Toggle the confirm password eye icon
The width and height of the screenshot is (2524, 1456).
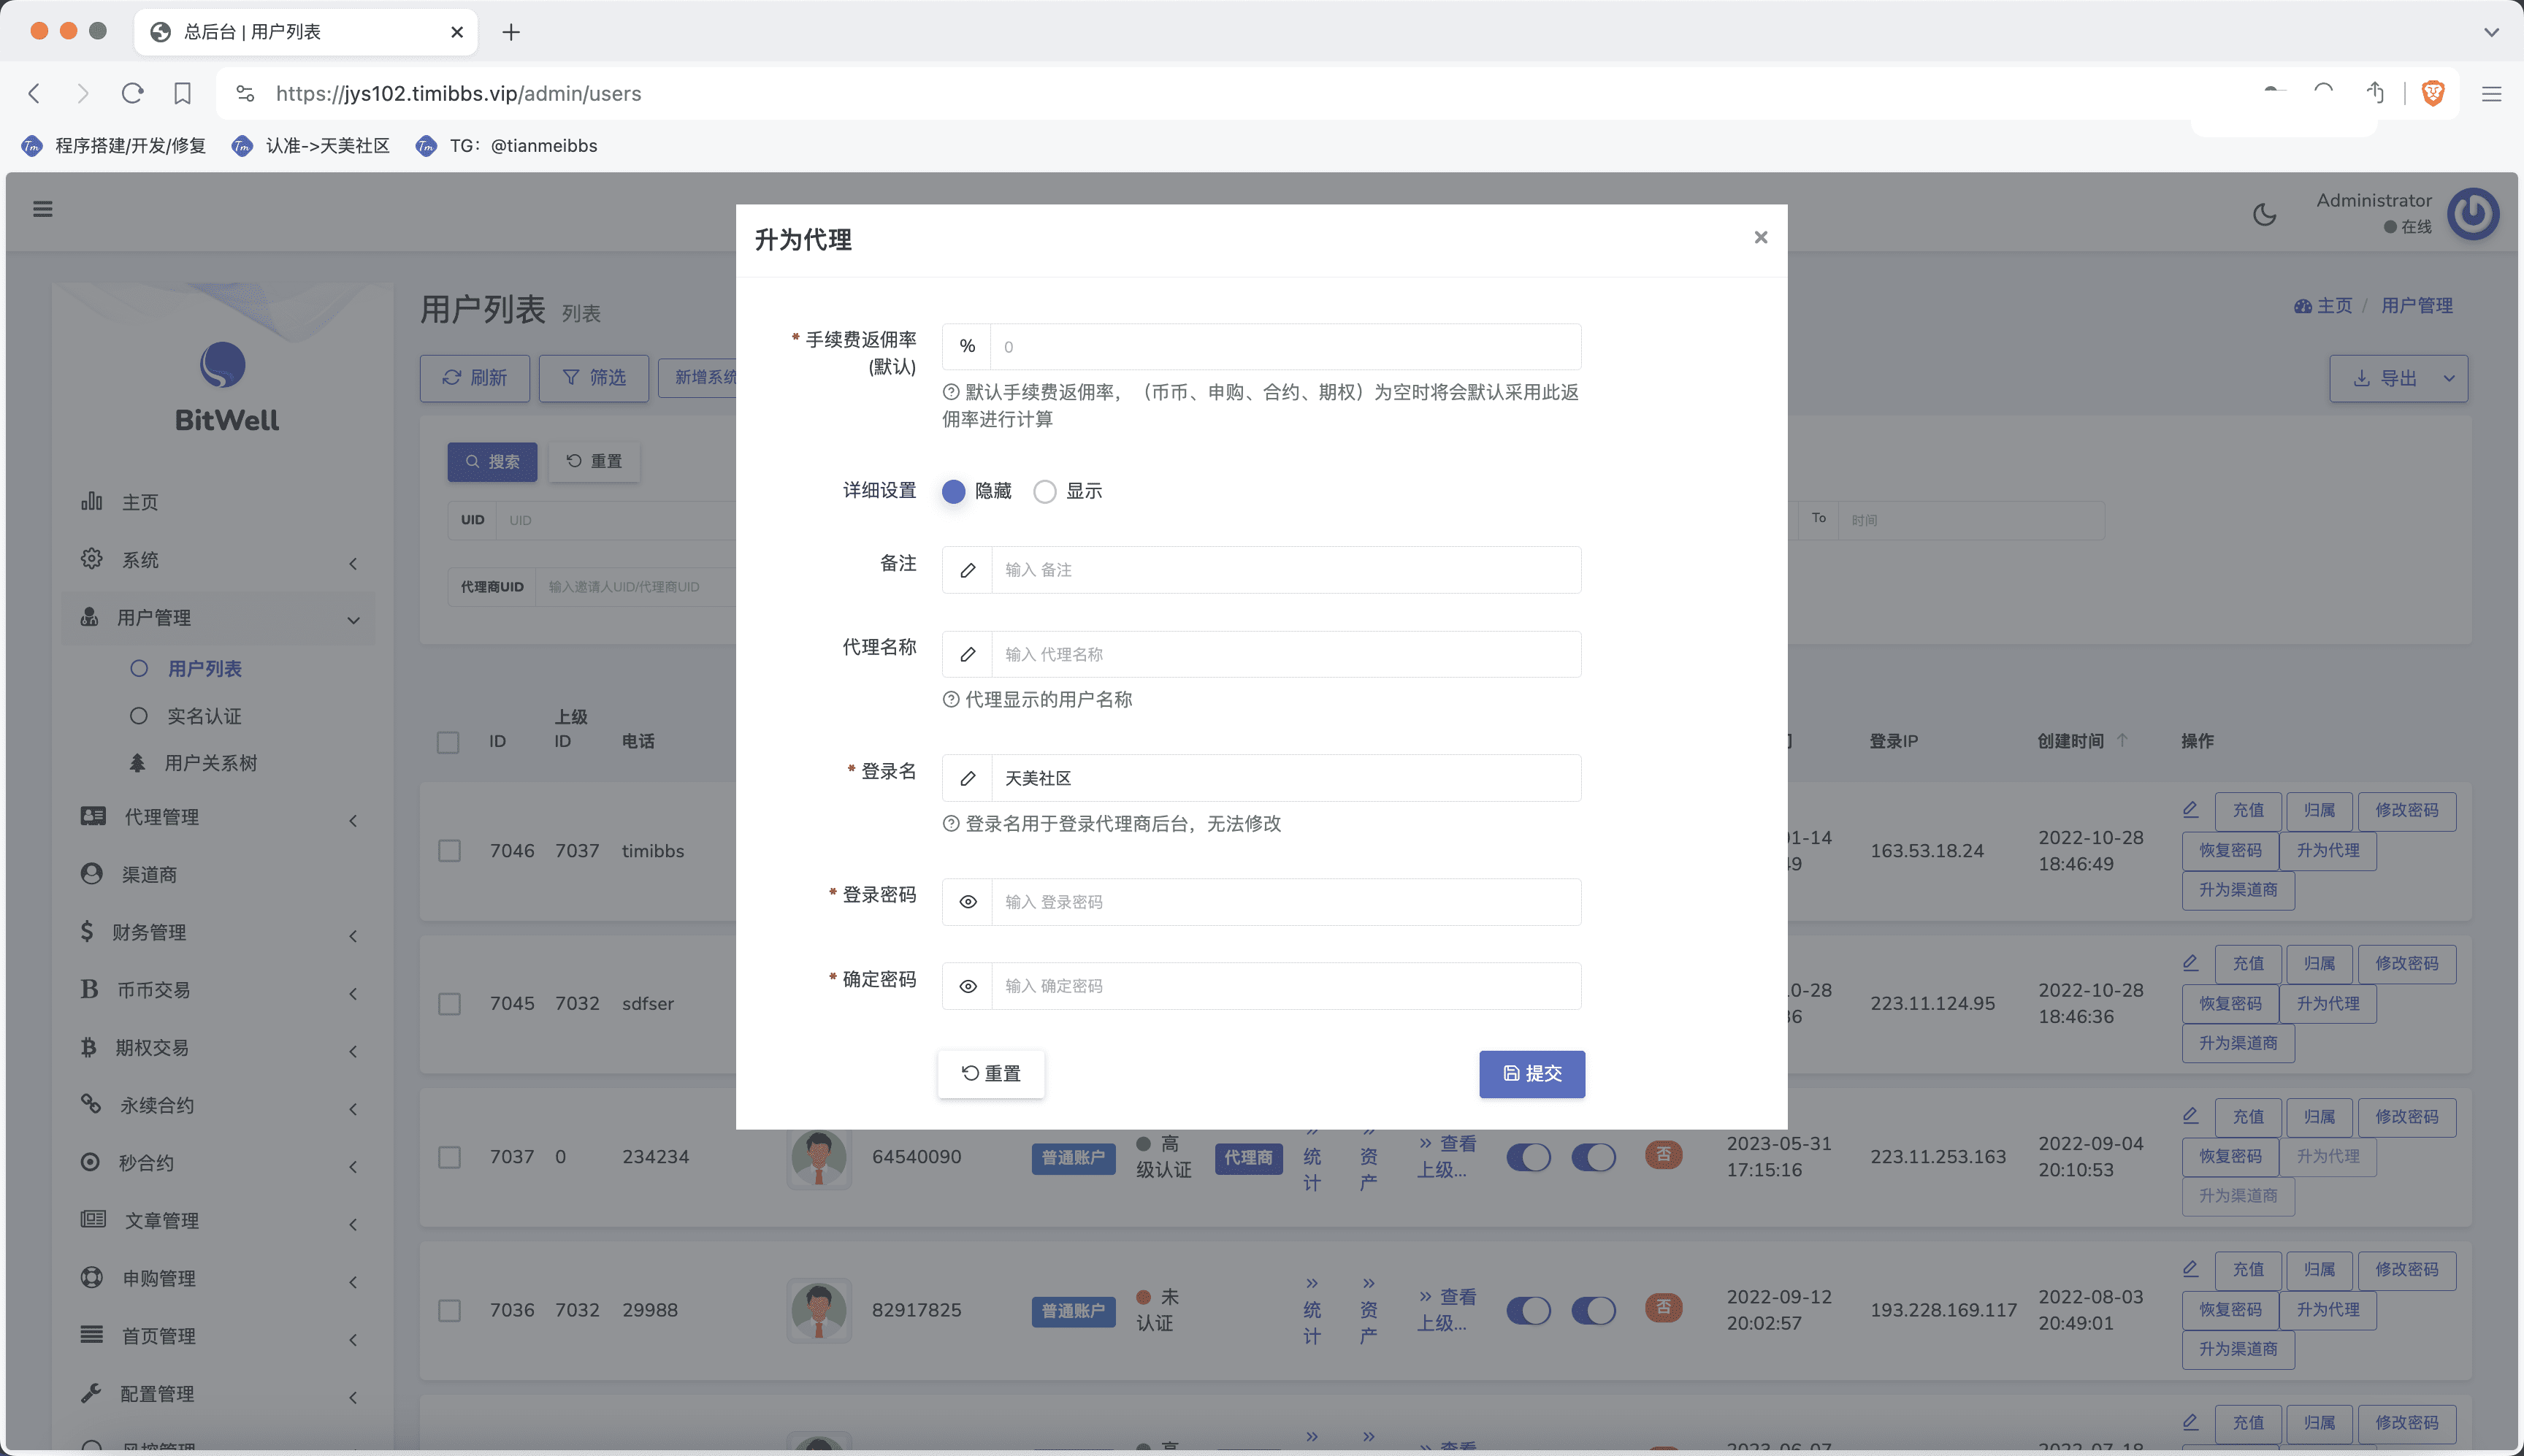967,986
